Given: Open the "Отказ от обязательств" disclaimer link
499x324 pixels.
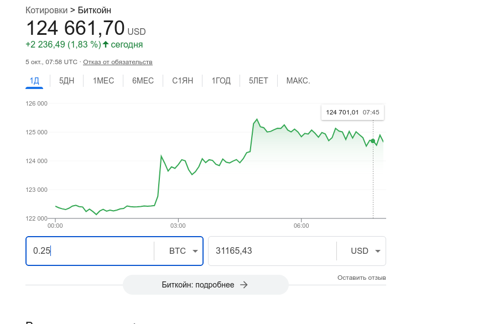Looking at the screenshot, I should [x=118, y=62].
